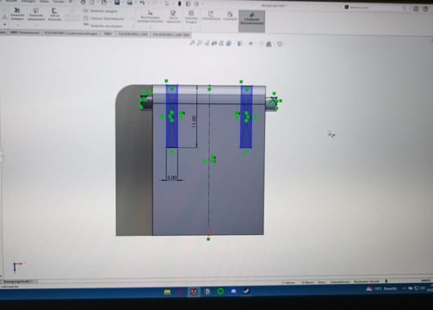Expand the Elemente trimmen dropdown arrow

pyautogui.click(x=17, y=25)
